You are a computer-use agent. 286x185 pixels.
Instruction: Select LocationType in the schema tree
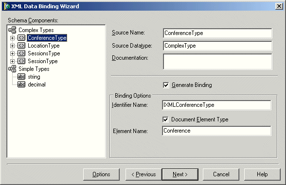tap(44, 46)
